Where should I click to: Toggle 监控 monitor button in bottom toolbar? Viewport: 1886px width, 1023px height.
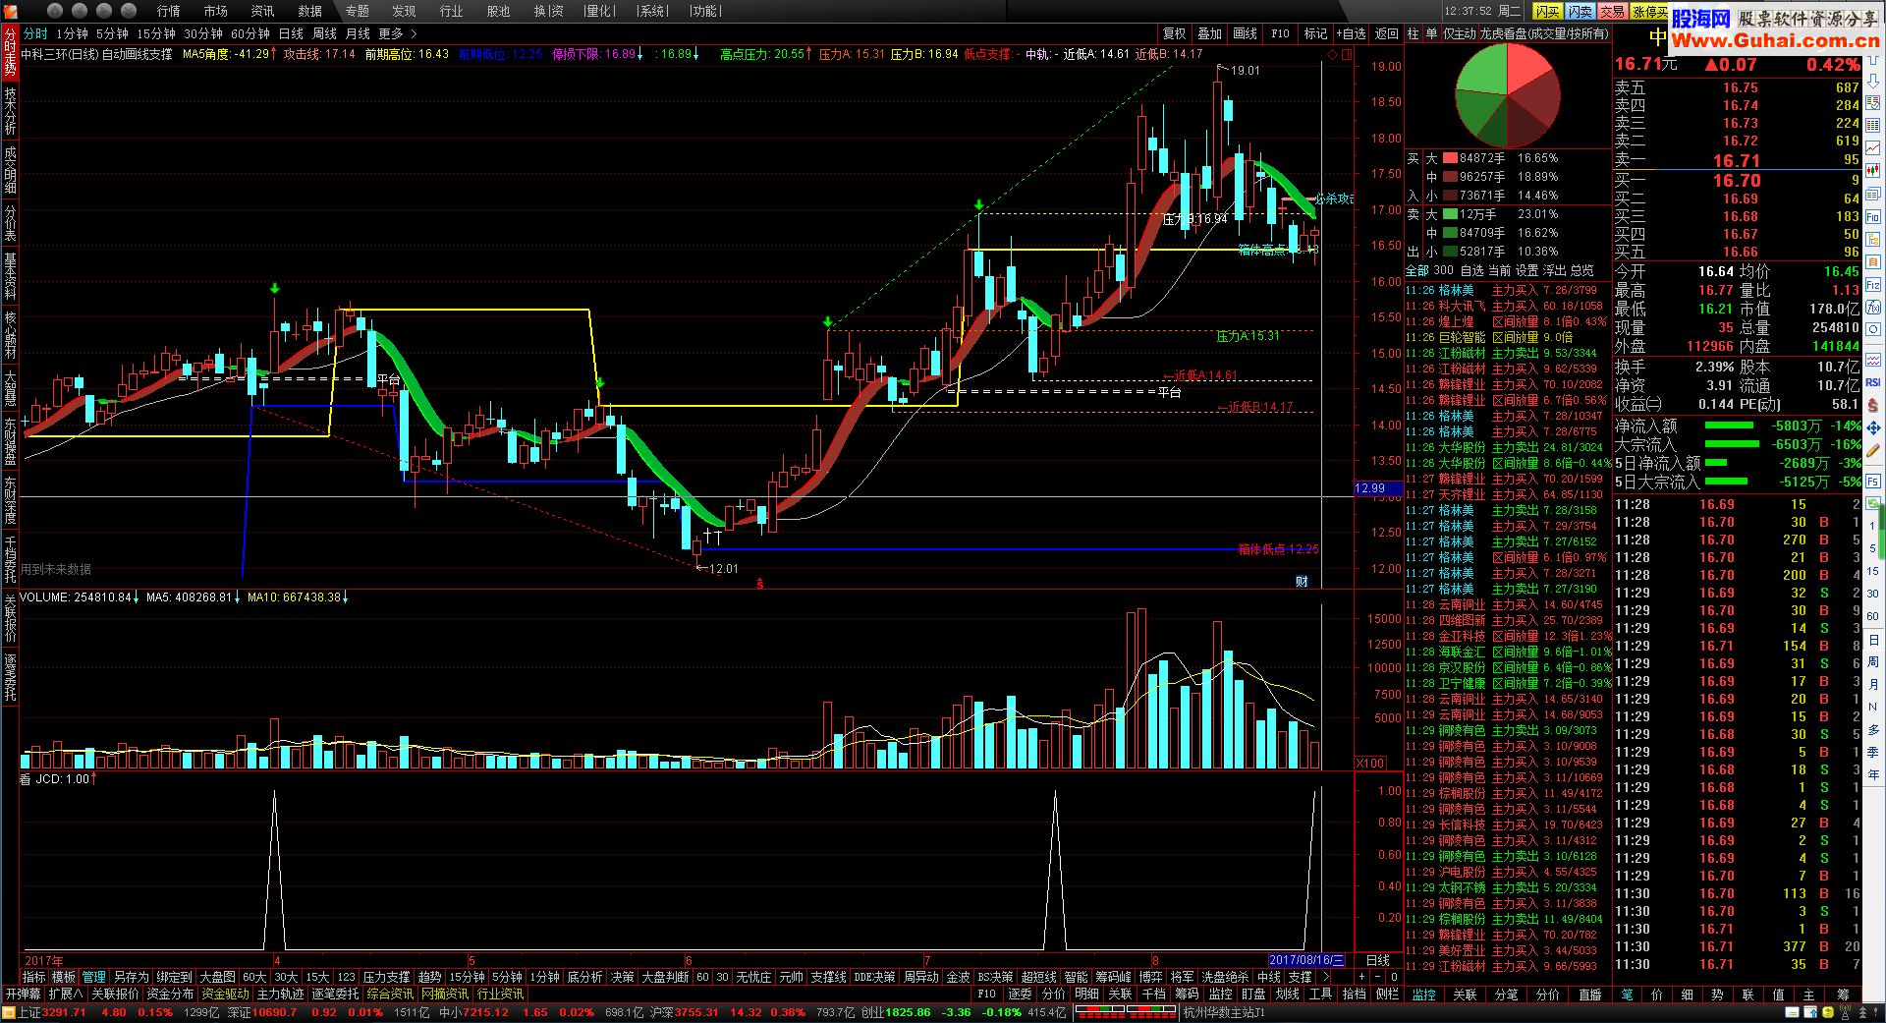tap(1220, 994)
